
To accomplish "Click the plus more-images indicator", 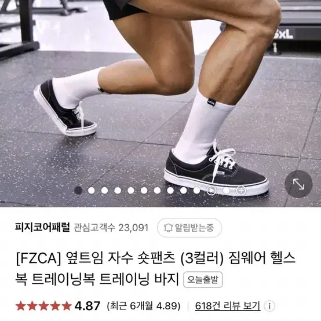I will (241, 191).
